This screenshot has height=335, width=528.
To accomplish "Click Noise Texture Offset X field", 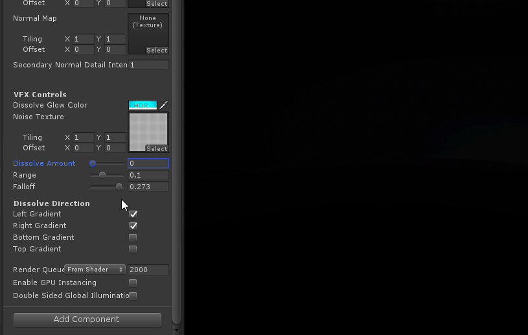I will 83,148.
